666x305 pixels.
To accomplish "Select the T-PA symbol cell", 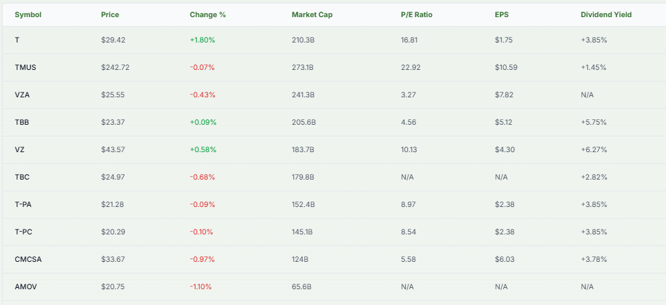I will click(23, 204).
